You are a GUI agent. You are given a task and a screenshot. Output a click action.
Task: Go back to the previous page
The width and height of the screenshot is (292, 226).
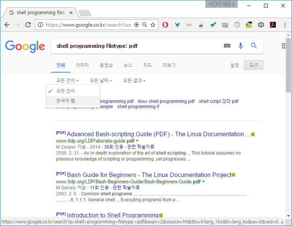coord(7,25)
